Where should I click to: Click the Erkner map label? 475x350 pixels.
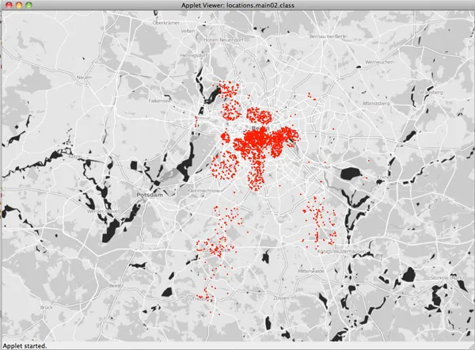click(384, 177)
